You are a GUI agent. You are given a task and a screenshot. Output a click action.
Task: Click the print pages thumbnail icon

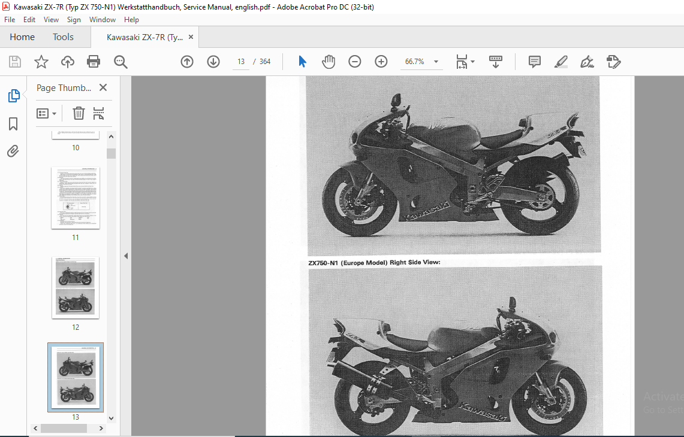coord(99,113)
